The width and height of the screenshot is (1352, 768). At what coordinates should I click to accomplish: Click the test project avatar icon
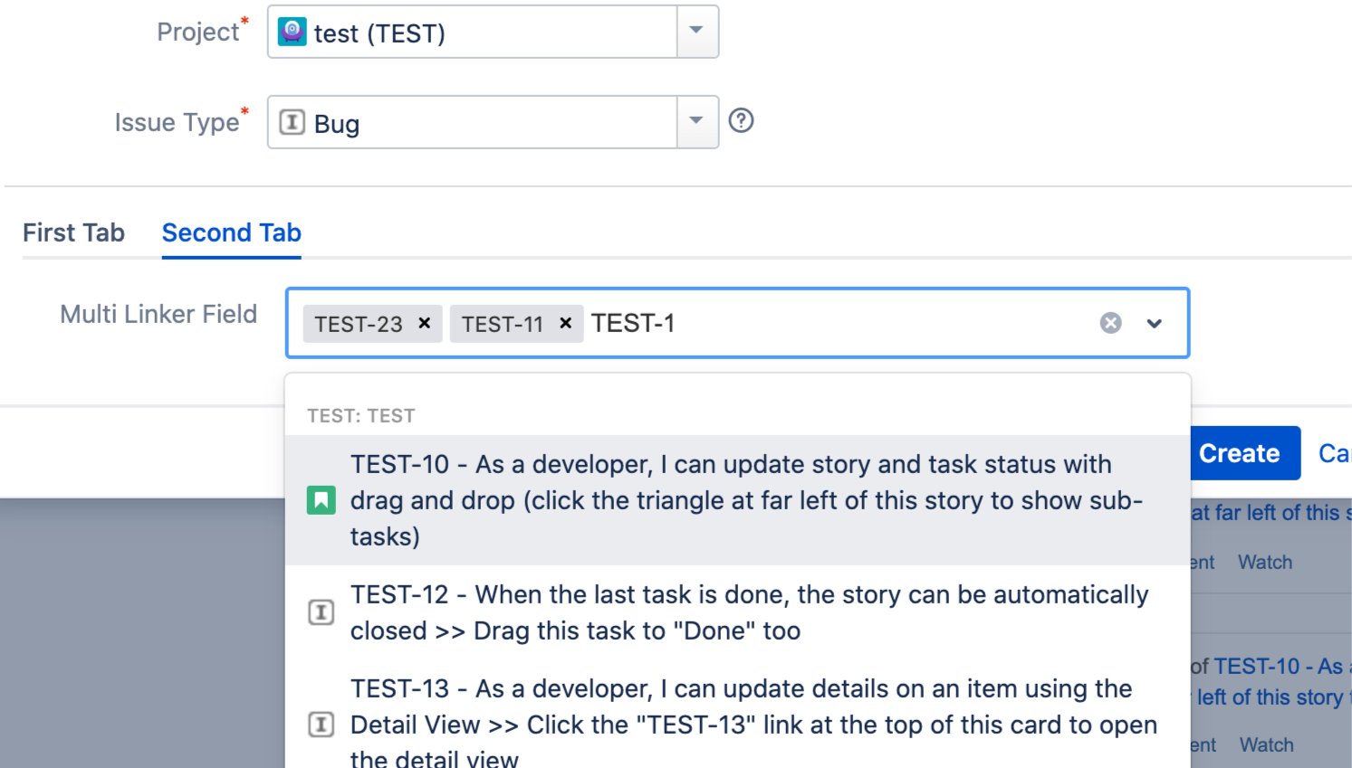(x=292, y=32)
